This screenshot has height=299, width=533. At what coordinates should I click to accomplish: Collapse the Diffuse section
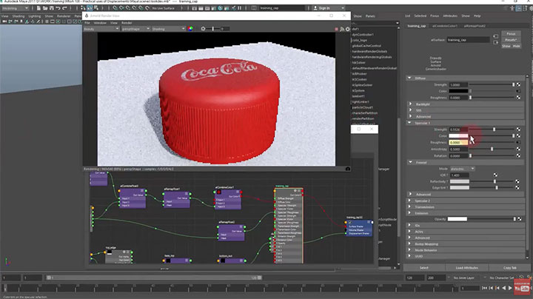[409, 78]
